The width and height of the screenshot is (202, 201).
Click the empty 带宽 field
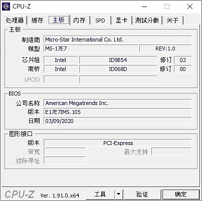65,151
